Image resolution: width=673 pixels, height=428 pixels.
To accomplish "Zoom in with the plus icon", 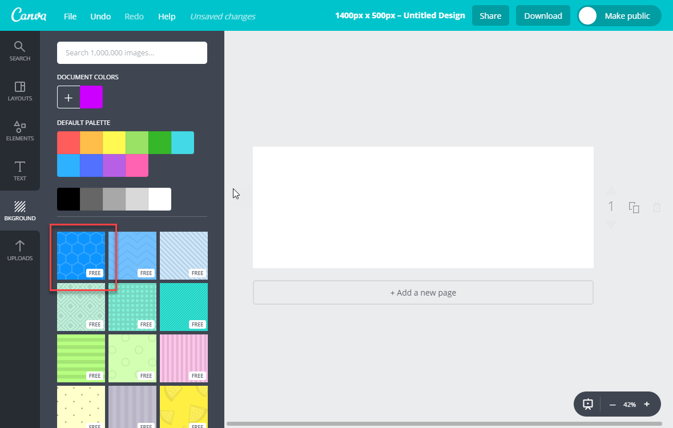I will click(647, 404).
